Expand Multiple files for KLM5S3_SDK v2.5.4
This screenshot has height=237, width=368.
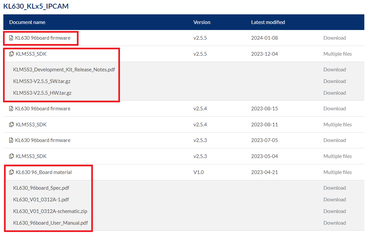pos(338,124)
